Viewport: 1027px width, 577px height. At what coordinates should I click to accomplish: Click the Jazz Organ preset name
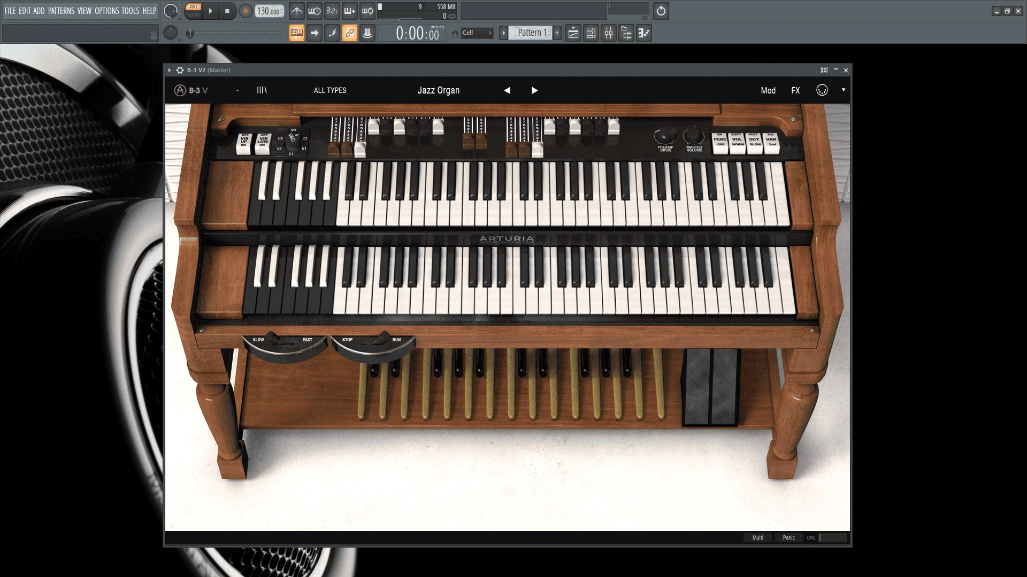(439, 90)
